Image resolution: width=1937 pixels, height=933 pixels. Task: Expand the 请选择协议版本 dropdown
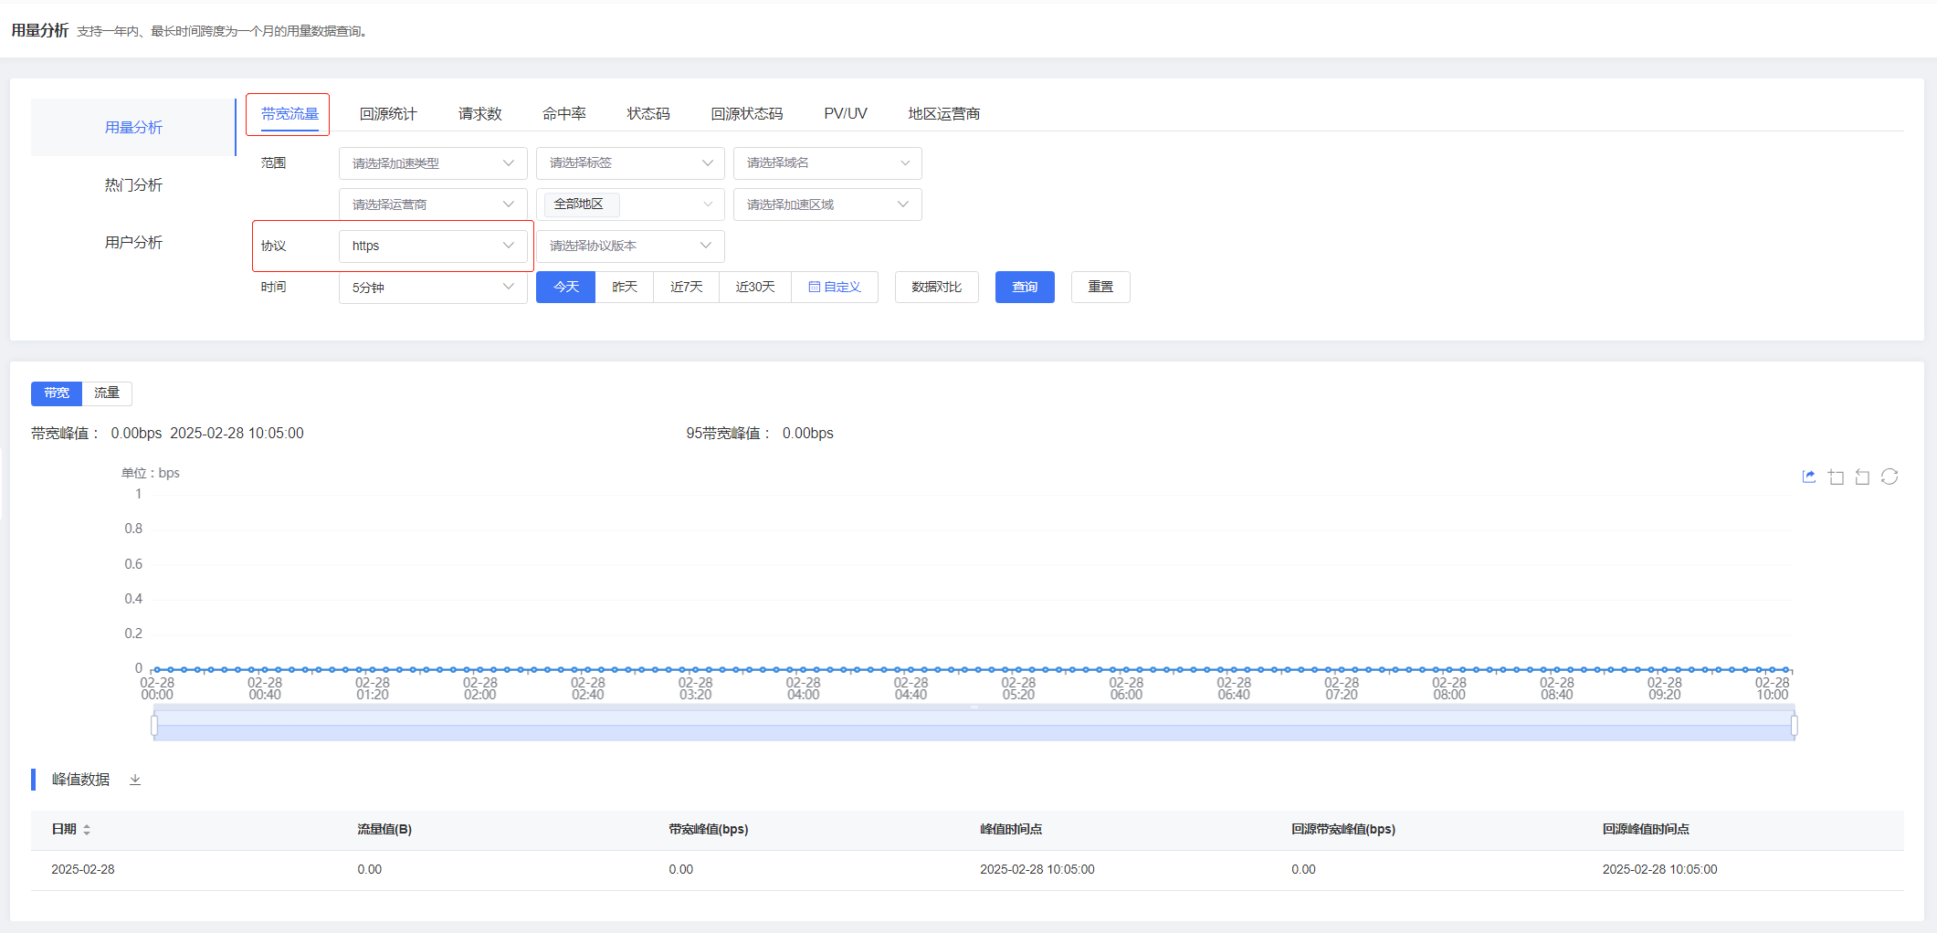tap(630, 246)
